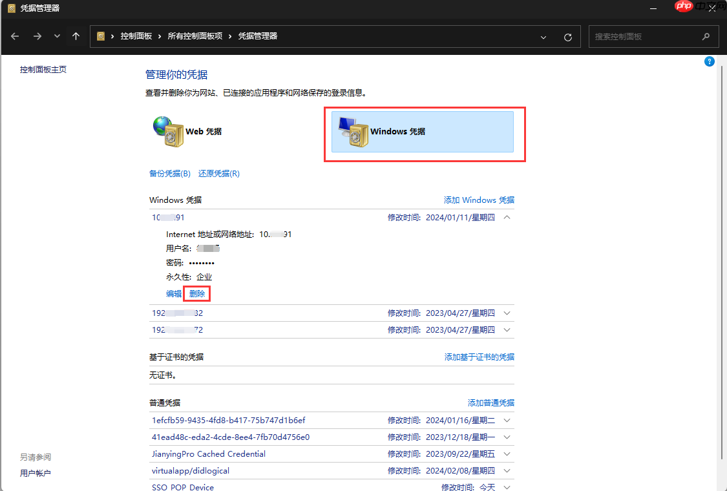Click the up one level arrow
Viewport: 727px width, 491px height.
click(76, 36)
